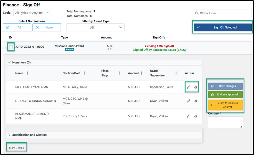Image resolution: width=254 pixels, height=155 pixels.
Task: Click the Mission Honor Award type text
Action: (69, 46)
